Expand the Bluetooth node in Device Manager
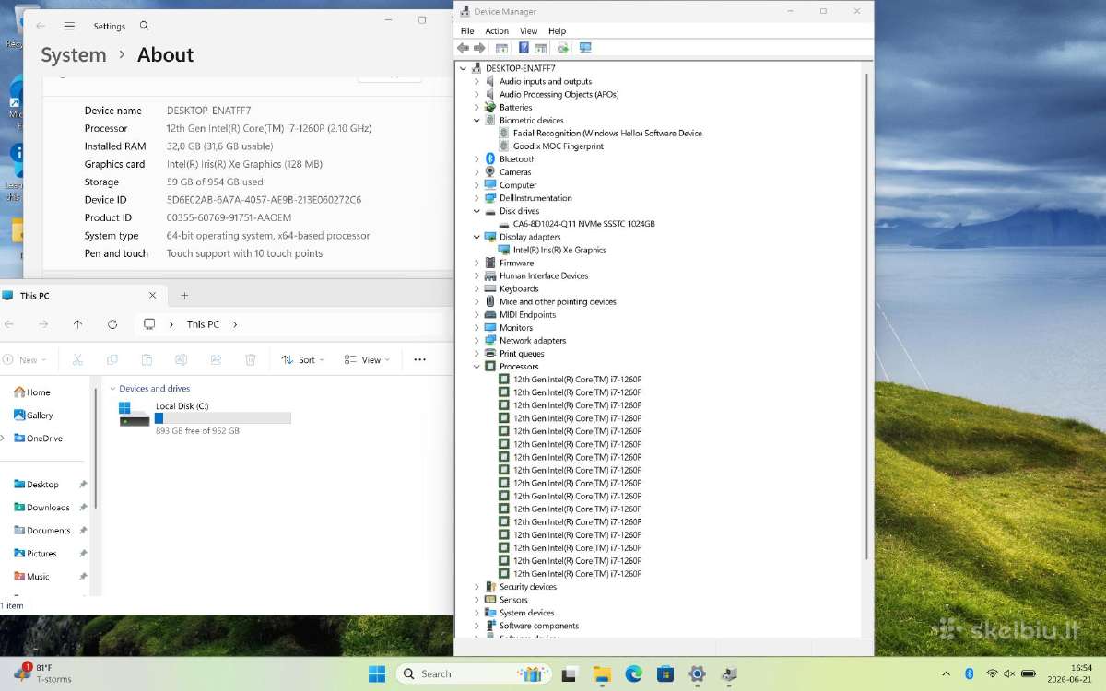The height and width of the screenshot is (691, 1106). coord(477,158)
